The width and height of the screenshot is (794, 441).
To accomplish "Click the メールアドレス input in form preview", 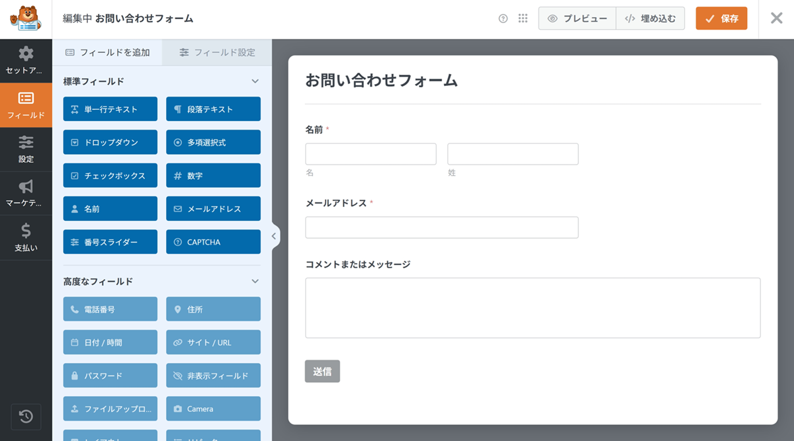I will click(x=441, y=227).
